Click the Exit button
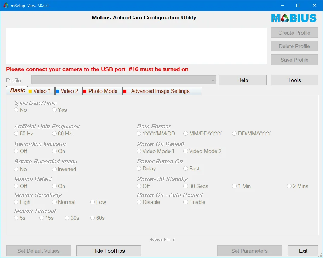This screenshot has width=323, height=258. (x=303, y=251)
